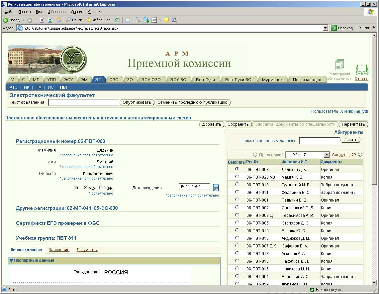Click the Stop loading toolbar icon
The width and height of the screenshot is (379, 294).
[42, 20]
